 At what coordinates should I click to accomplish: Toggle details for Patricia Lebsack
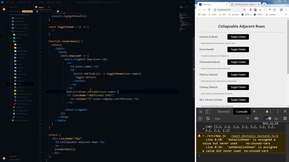tap(238, 75)
